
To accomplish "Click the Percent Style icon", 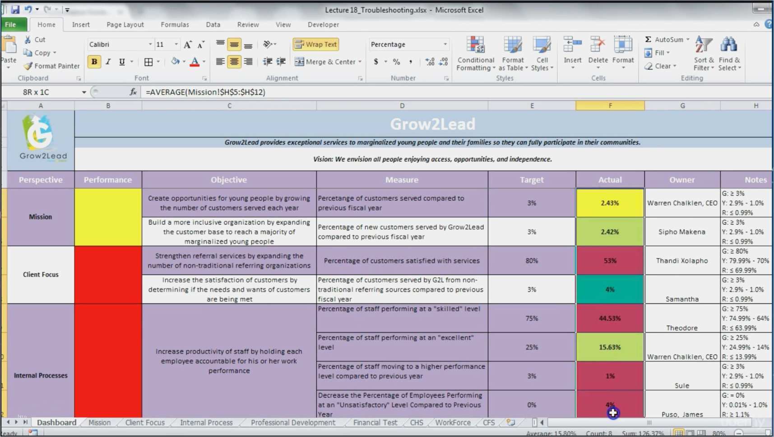I will click(x=396, y=62).
